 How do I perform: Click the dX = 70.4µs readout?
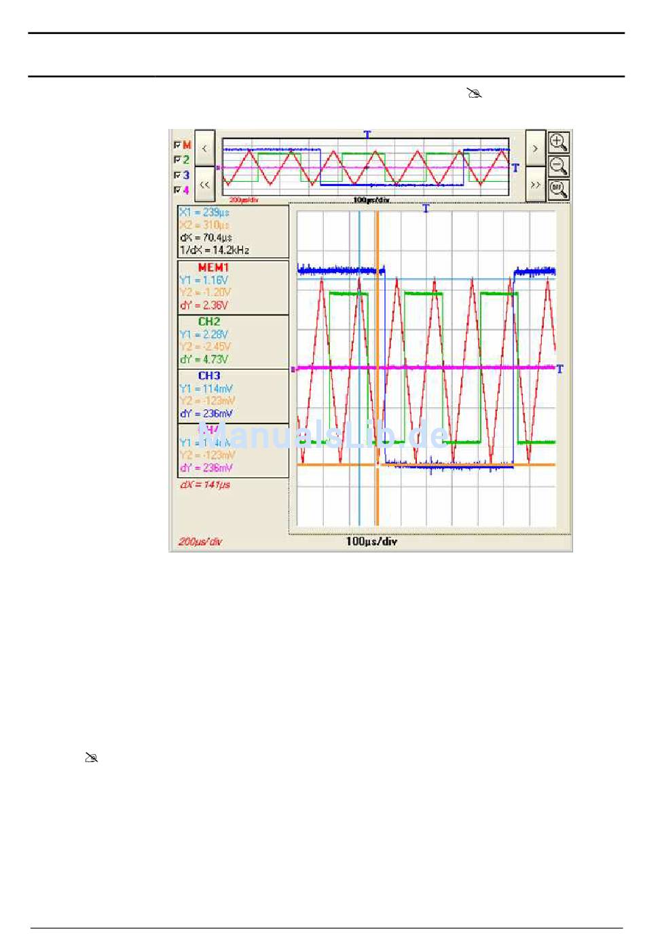click(206, 238)
